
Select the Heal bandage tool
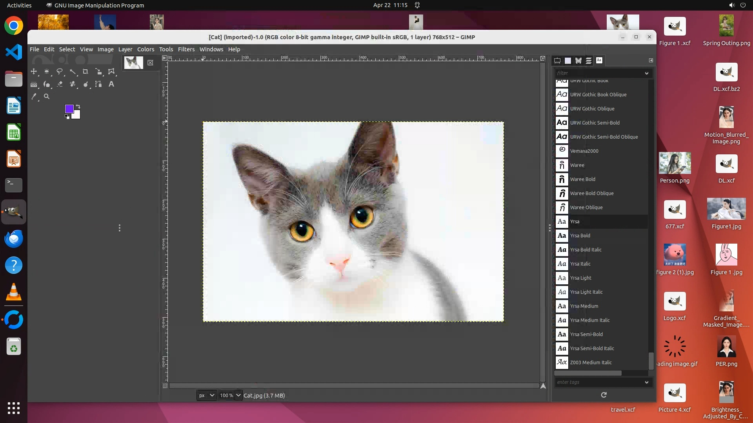[x=73, y=84]
